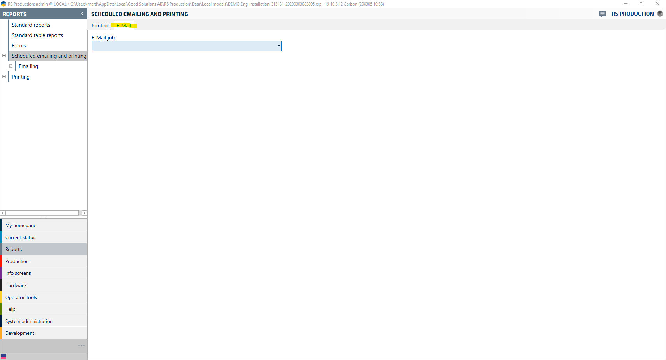Restore the application window size
The image size is (666, 360).
(641, 4)
